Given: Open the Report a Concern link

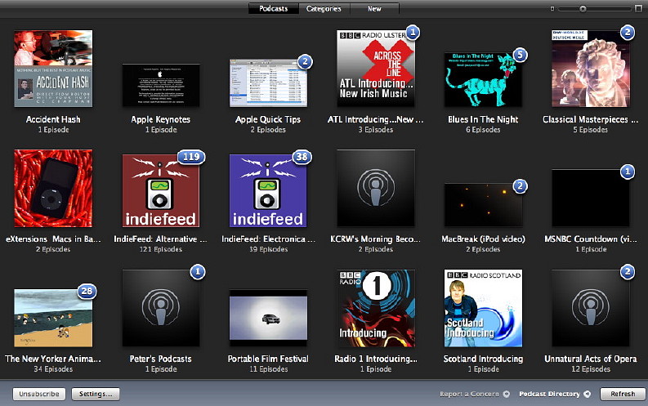Looking at the screenshot, I should (470, 394).
